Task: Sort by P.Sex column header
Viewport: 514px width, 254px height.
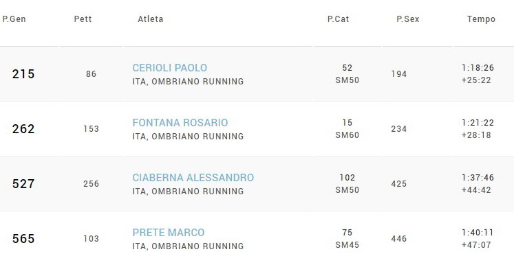Action: pyautogui.click(x=408, y=19)
